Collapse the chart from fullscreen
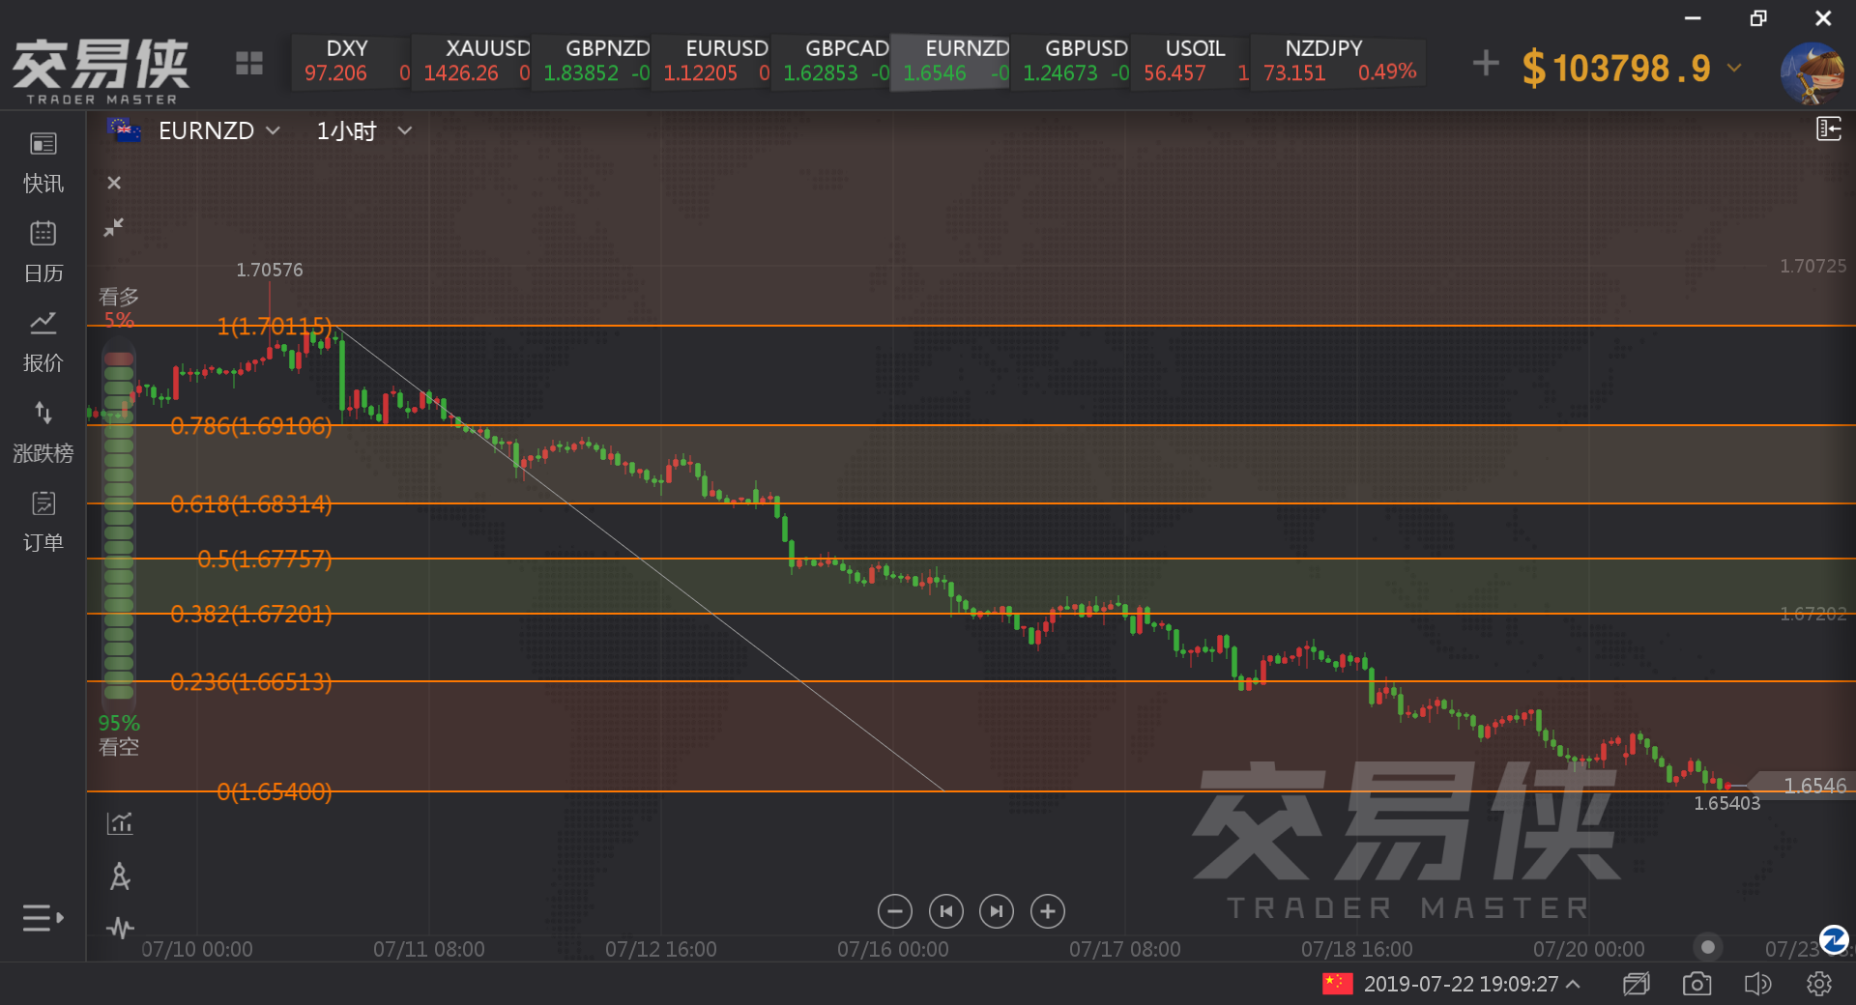The width and height of the screenshot is (1856, 1005). (114, 227)
